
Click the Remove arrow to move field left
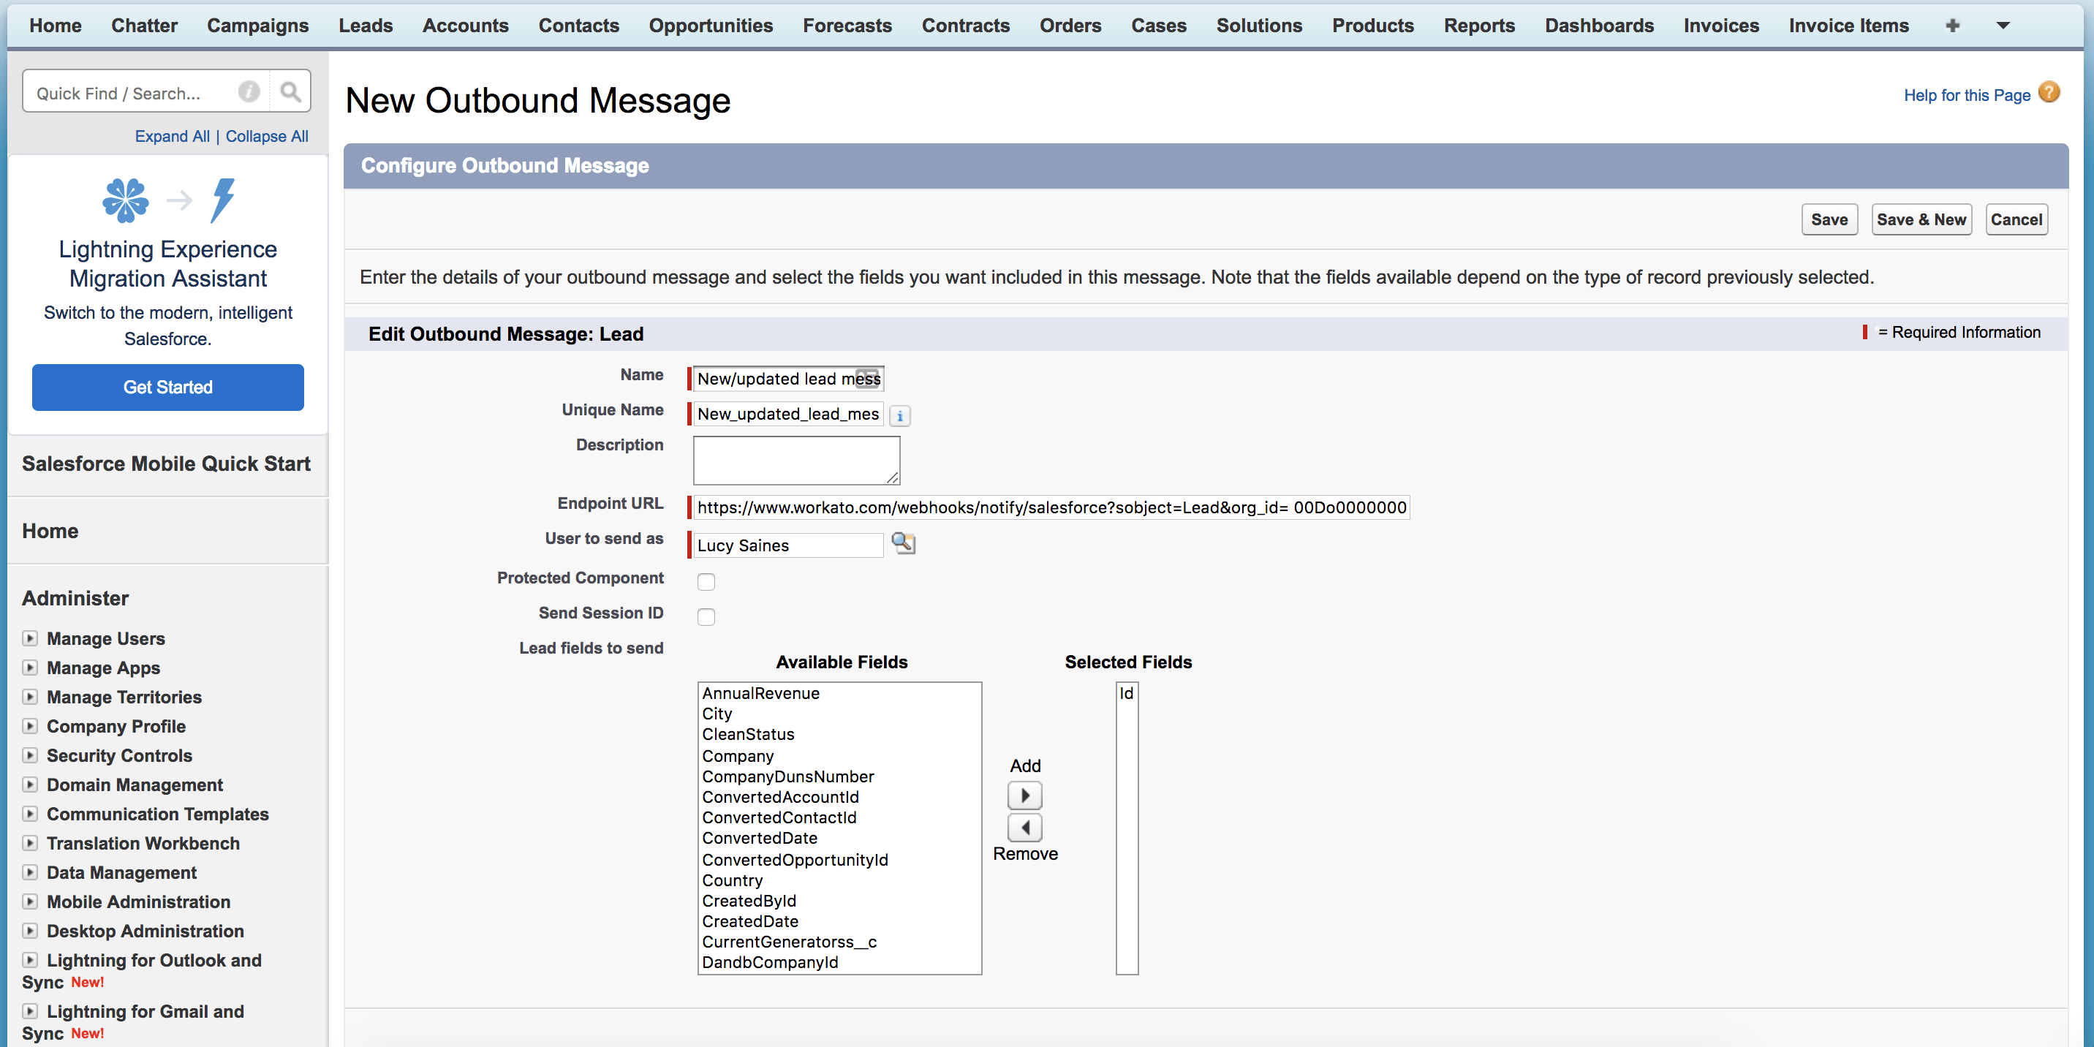pos(1024,828)
